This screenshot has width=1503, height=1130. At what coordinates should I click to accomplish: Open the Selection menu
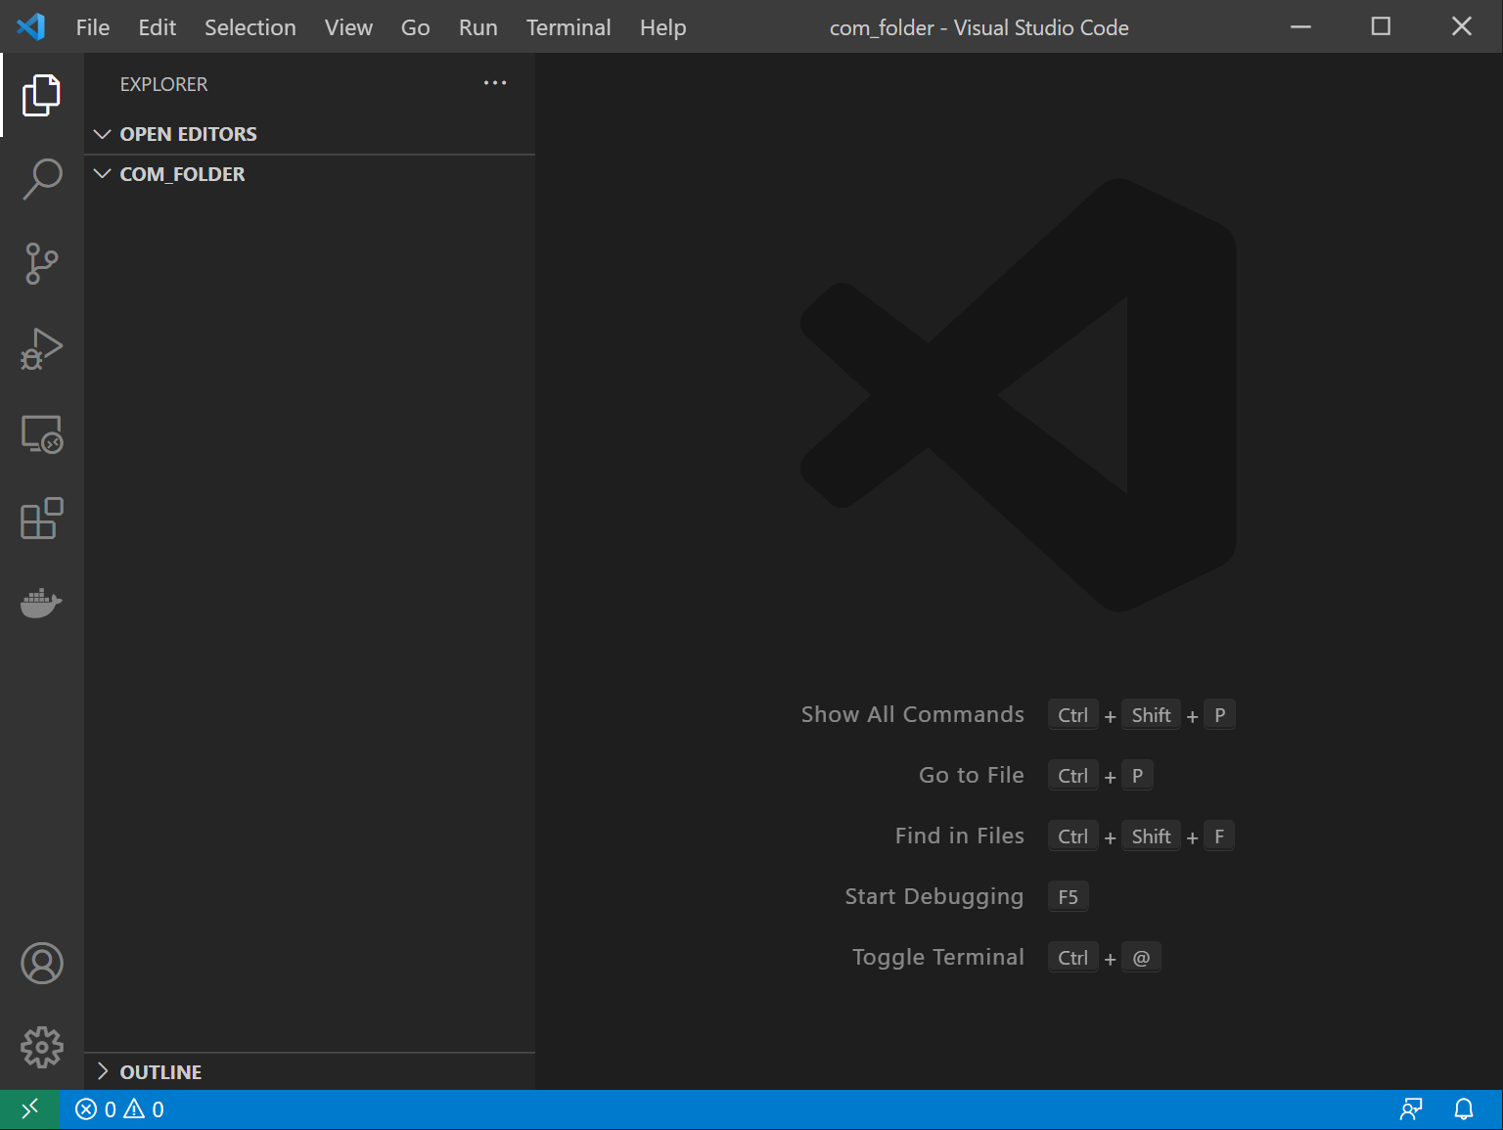(250, 27)
